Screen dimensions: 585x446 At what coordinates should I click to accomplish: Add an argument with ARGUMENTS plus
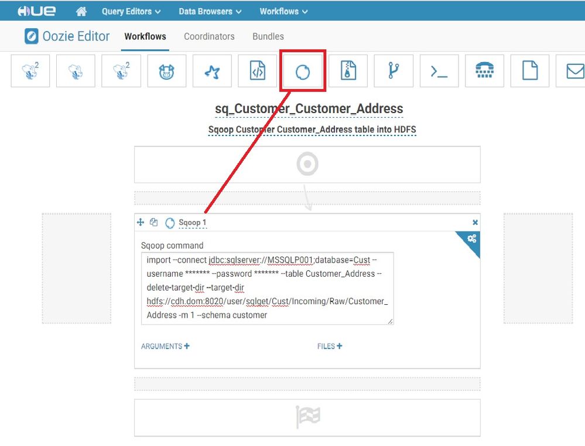pyautogui.click(x=165, y=346)
